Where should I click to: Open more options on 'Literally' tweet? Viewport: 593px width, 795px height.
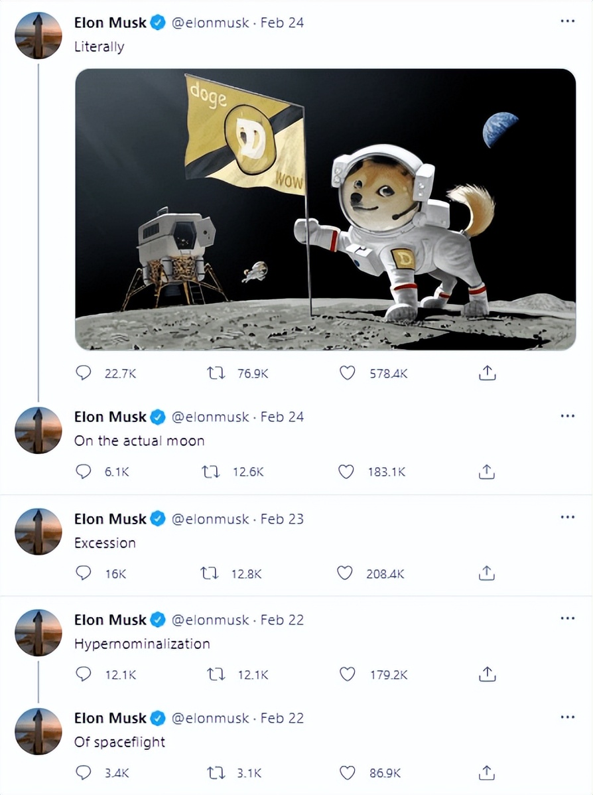tap(567, 22)
